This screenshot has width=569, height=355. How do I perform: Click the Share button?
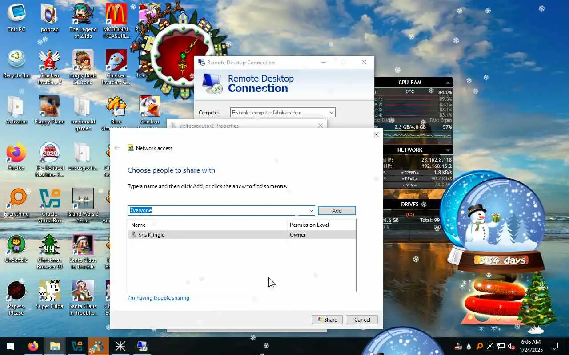click(327, 319)
